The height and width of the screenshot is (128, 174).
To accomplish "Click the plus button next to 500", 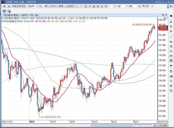I will [140, 6].
